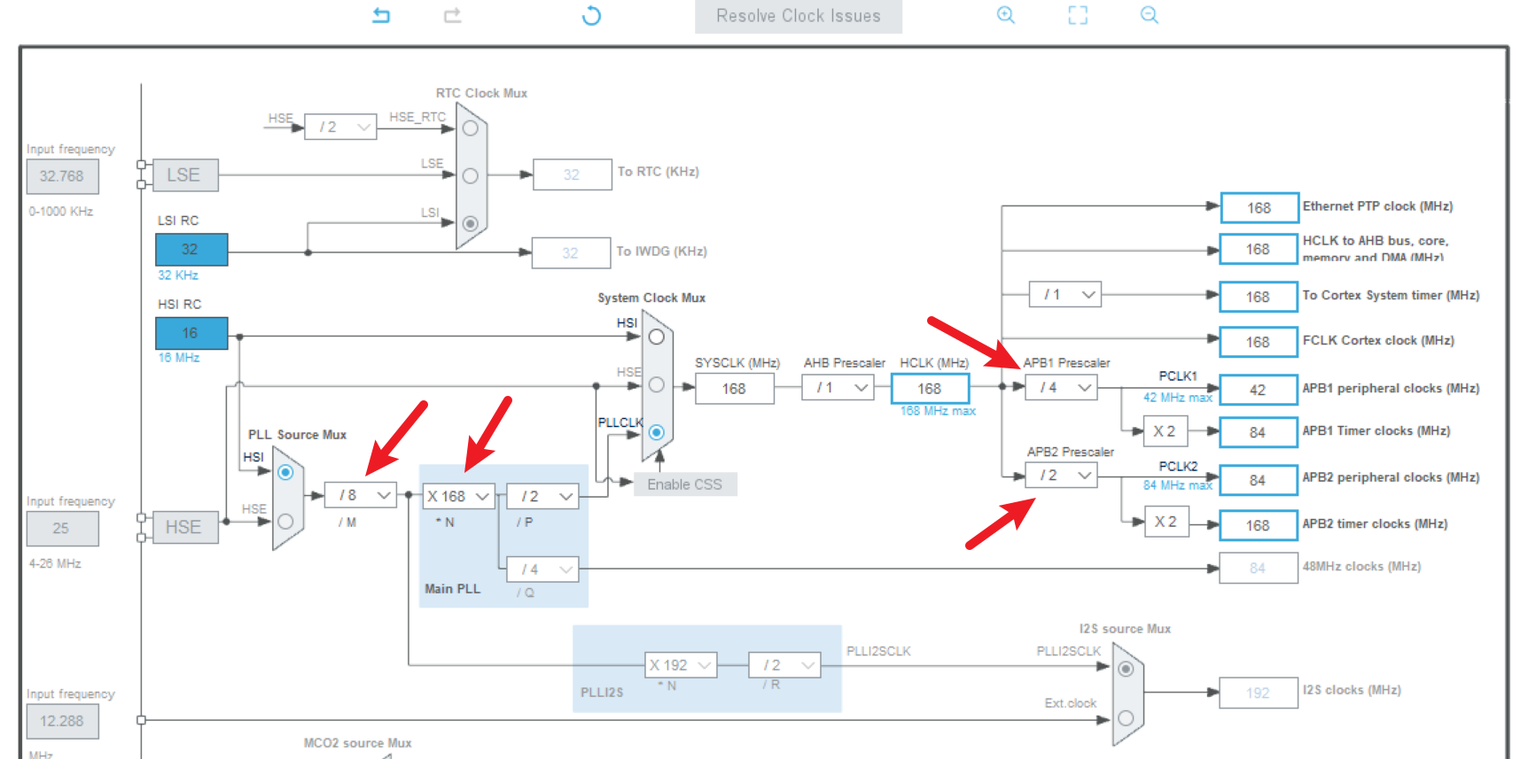
Task: Click the redo arrow icon
Action: coord(453,15)
